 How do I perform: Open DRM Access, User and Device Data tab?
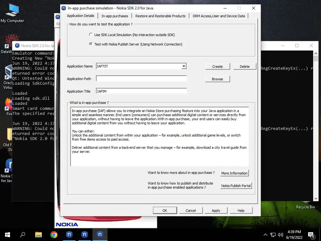(218, 16)
